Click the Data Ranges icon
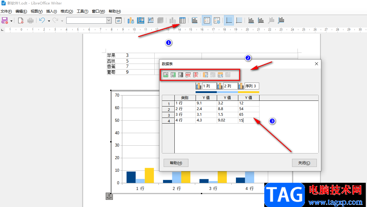This screenshot has width=367, height=207. click(x=173, y=21)
